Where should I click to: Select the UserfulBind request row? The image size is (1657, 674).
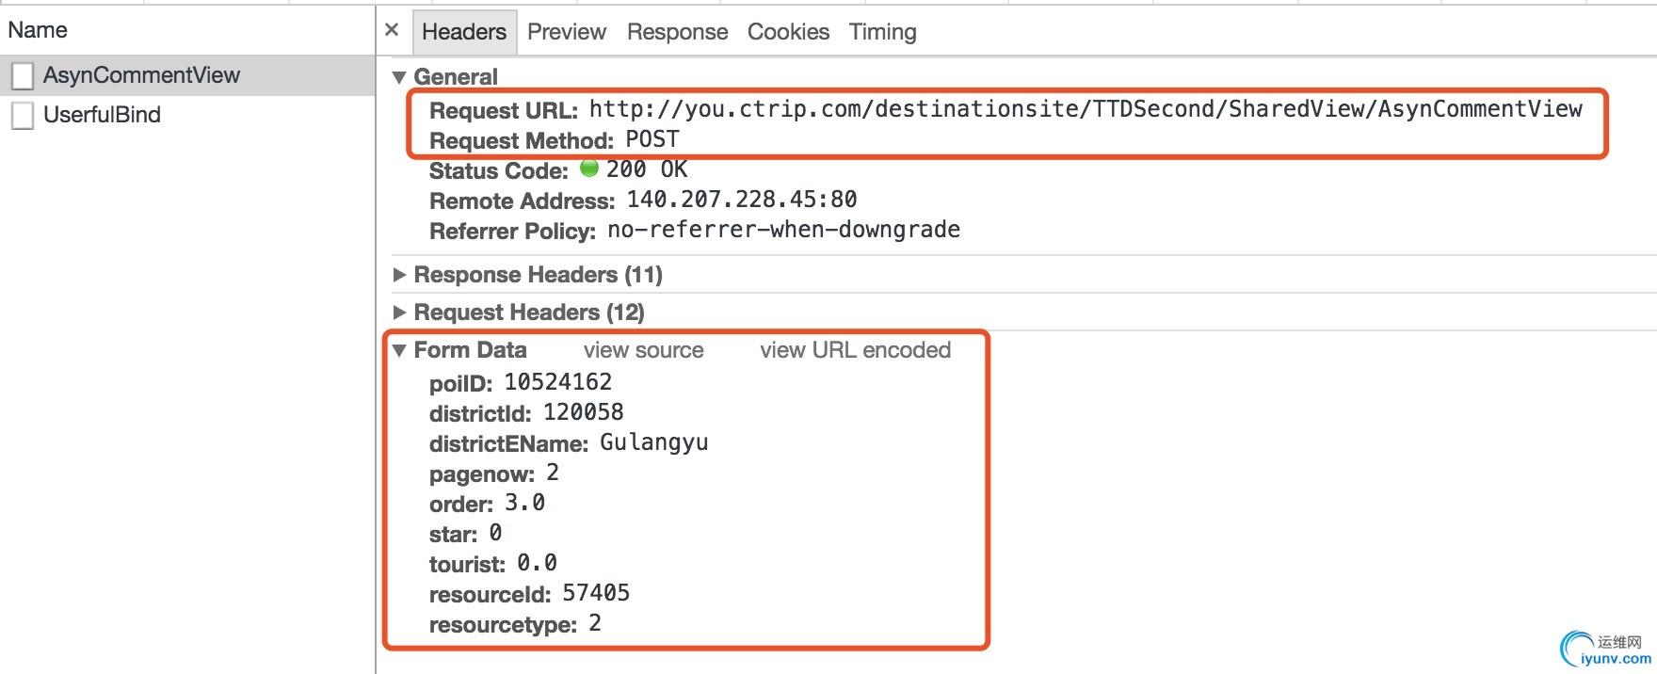102,115
